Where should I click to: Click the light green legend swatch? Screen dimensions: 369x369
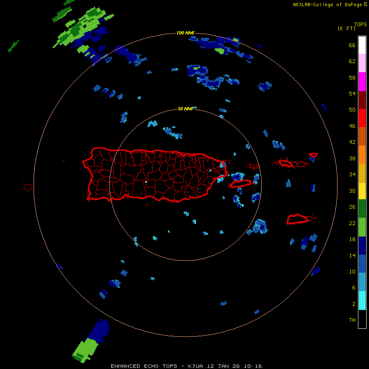click(362, 227)
